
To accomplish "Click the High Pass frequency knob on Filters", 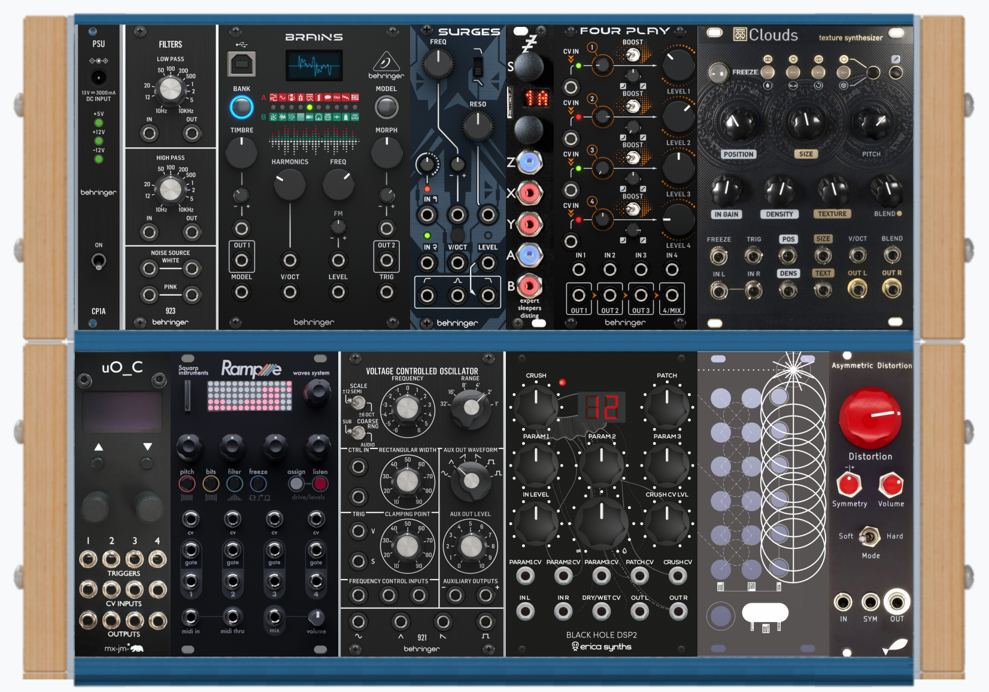I will point(171,189).
